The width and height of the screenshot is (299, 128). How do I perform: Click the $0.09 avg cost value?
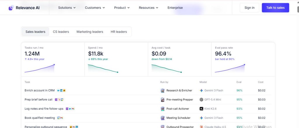coord(159,54)
